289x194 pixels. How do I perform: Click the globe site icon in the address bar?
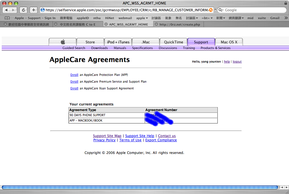[x=43, y=10]
